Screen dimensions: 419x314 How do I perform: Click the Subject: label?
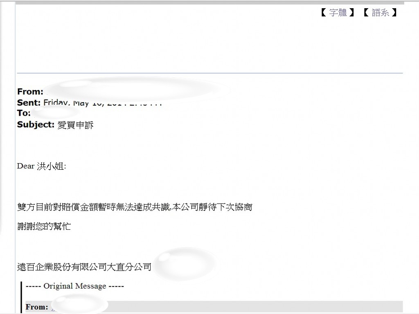pyautogui.click(x=36, y=124)
